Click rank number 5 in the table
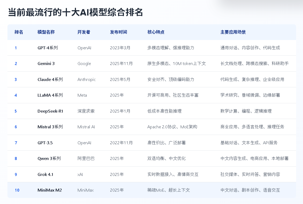The image size is (303, 204). tap(16, 111)
